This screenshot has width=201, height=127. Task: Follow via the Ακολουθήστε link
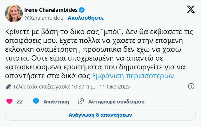coord(86,17)
